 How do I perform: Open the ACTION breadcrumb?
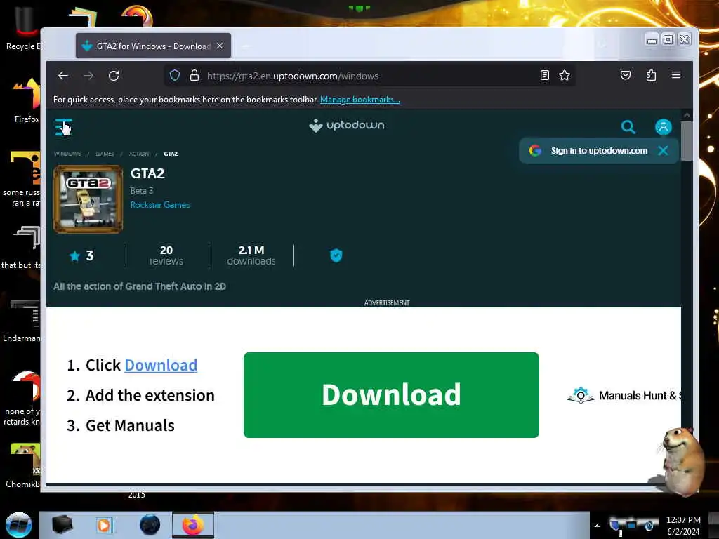tap(139, 154)
